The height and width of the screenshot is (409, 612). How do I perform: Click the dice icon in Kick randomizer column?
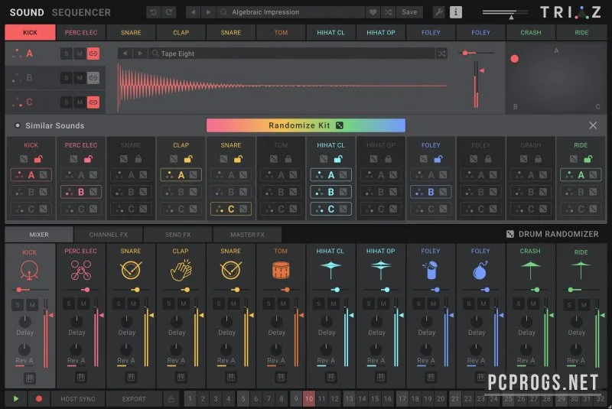(24, 159)
